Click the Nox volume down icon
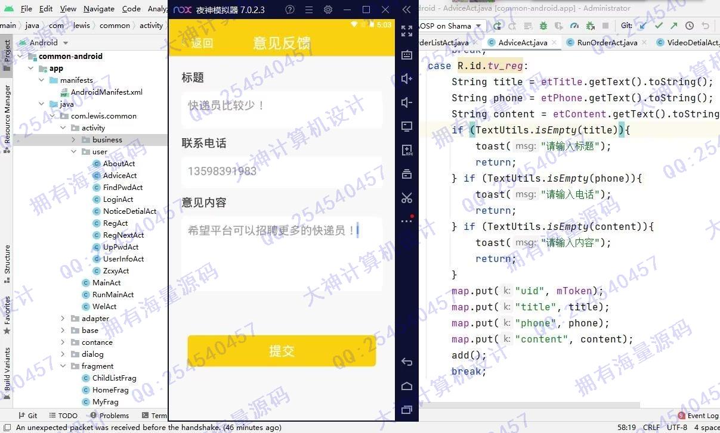The height and width of the screenshot is (433, 720). pos(407,102)
